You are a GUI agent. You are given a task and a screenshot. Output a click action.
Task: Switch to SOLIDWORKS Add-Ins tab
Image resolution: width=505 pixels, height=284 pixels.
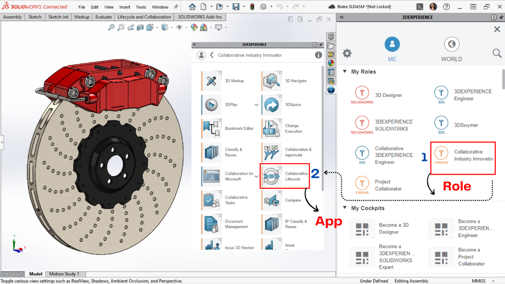point(200,17)
